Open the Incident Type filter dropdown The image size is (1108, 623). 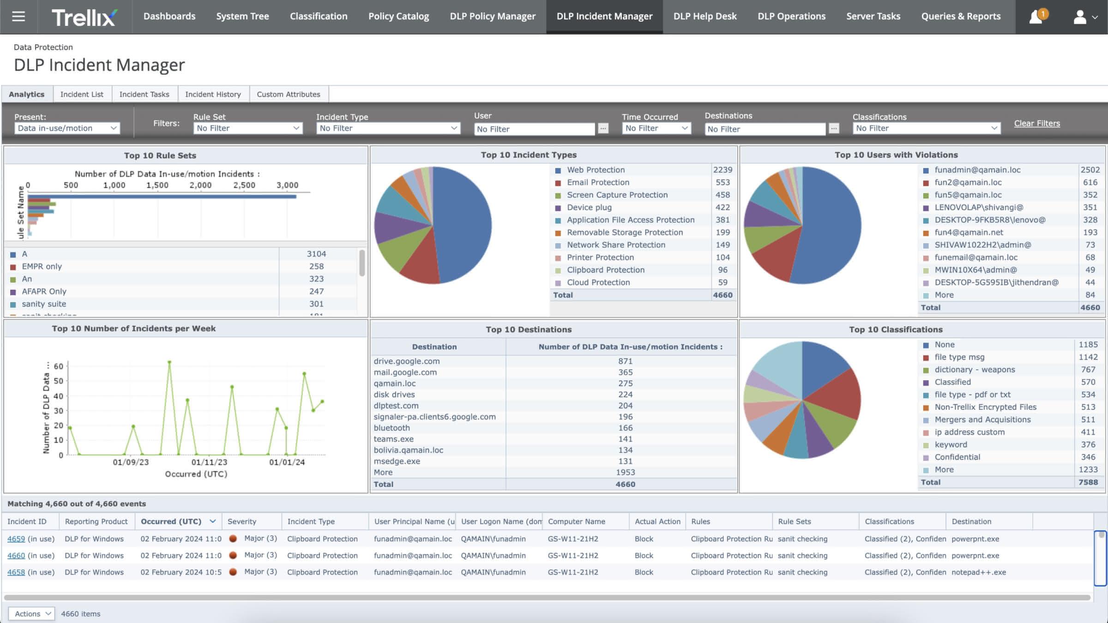[388, 128]
